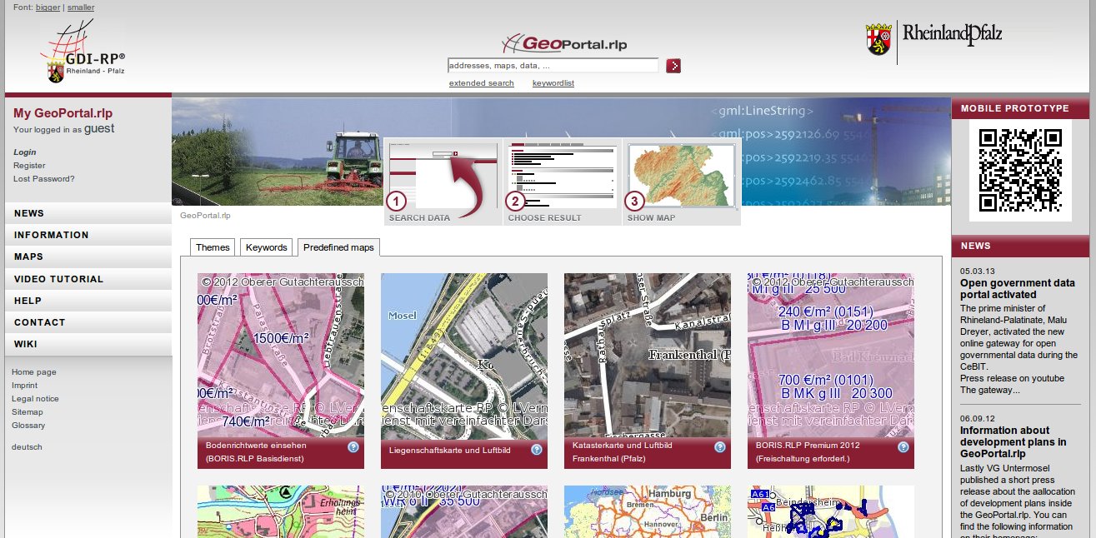Make font bigger

click(x=48, y=7)
